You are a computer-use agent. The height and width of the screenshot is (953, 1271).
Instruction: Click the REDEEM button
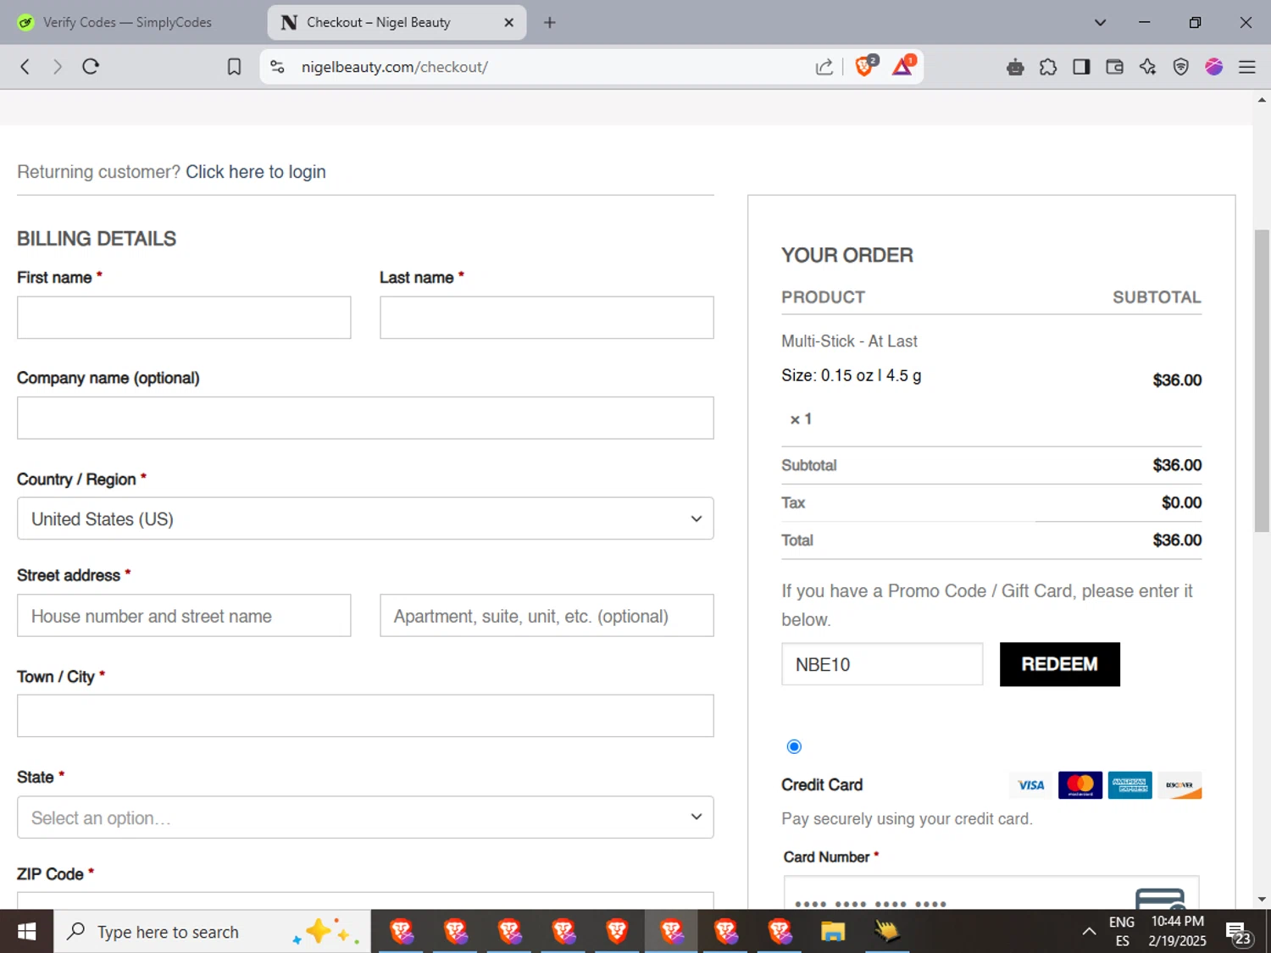click(x=1059, y=664)
